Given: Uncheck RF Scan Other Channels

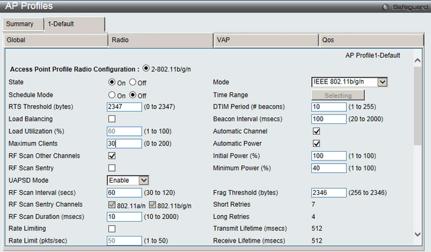Looking at the screenshot, I should click(x=112, y=156).
